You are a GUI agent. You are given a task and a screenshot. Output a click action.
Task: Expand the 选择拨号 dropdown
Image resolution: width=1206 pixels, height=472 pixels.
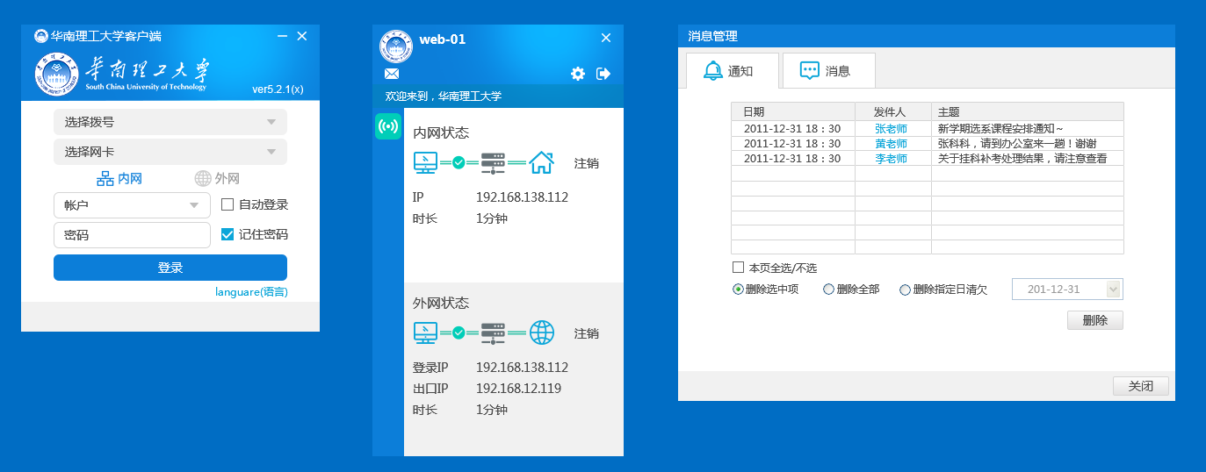tap(170, 122)
